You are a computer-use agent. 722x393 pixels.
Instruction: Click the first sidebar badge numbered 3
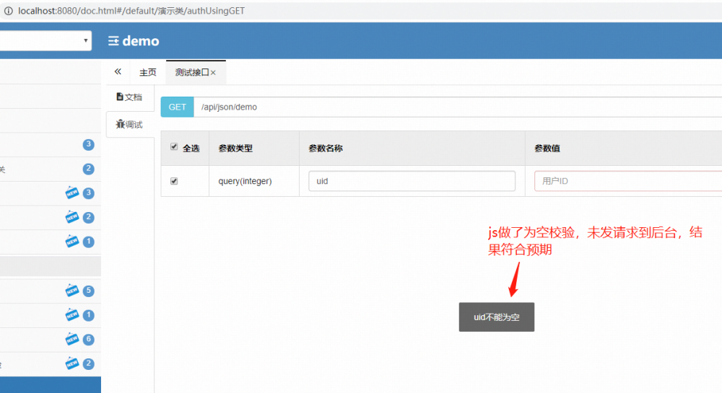(x=88, y=144)
